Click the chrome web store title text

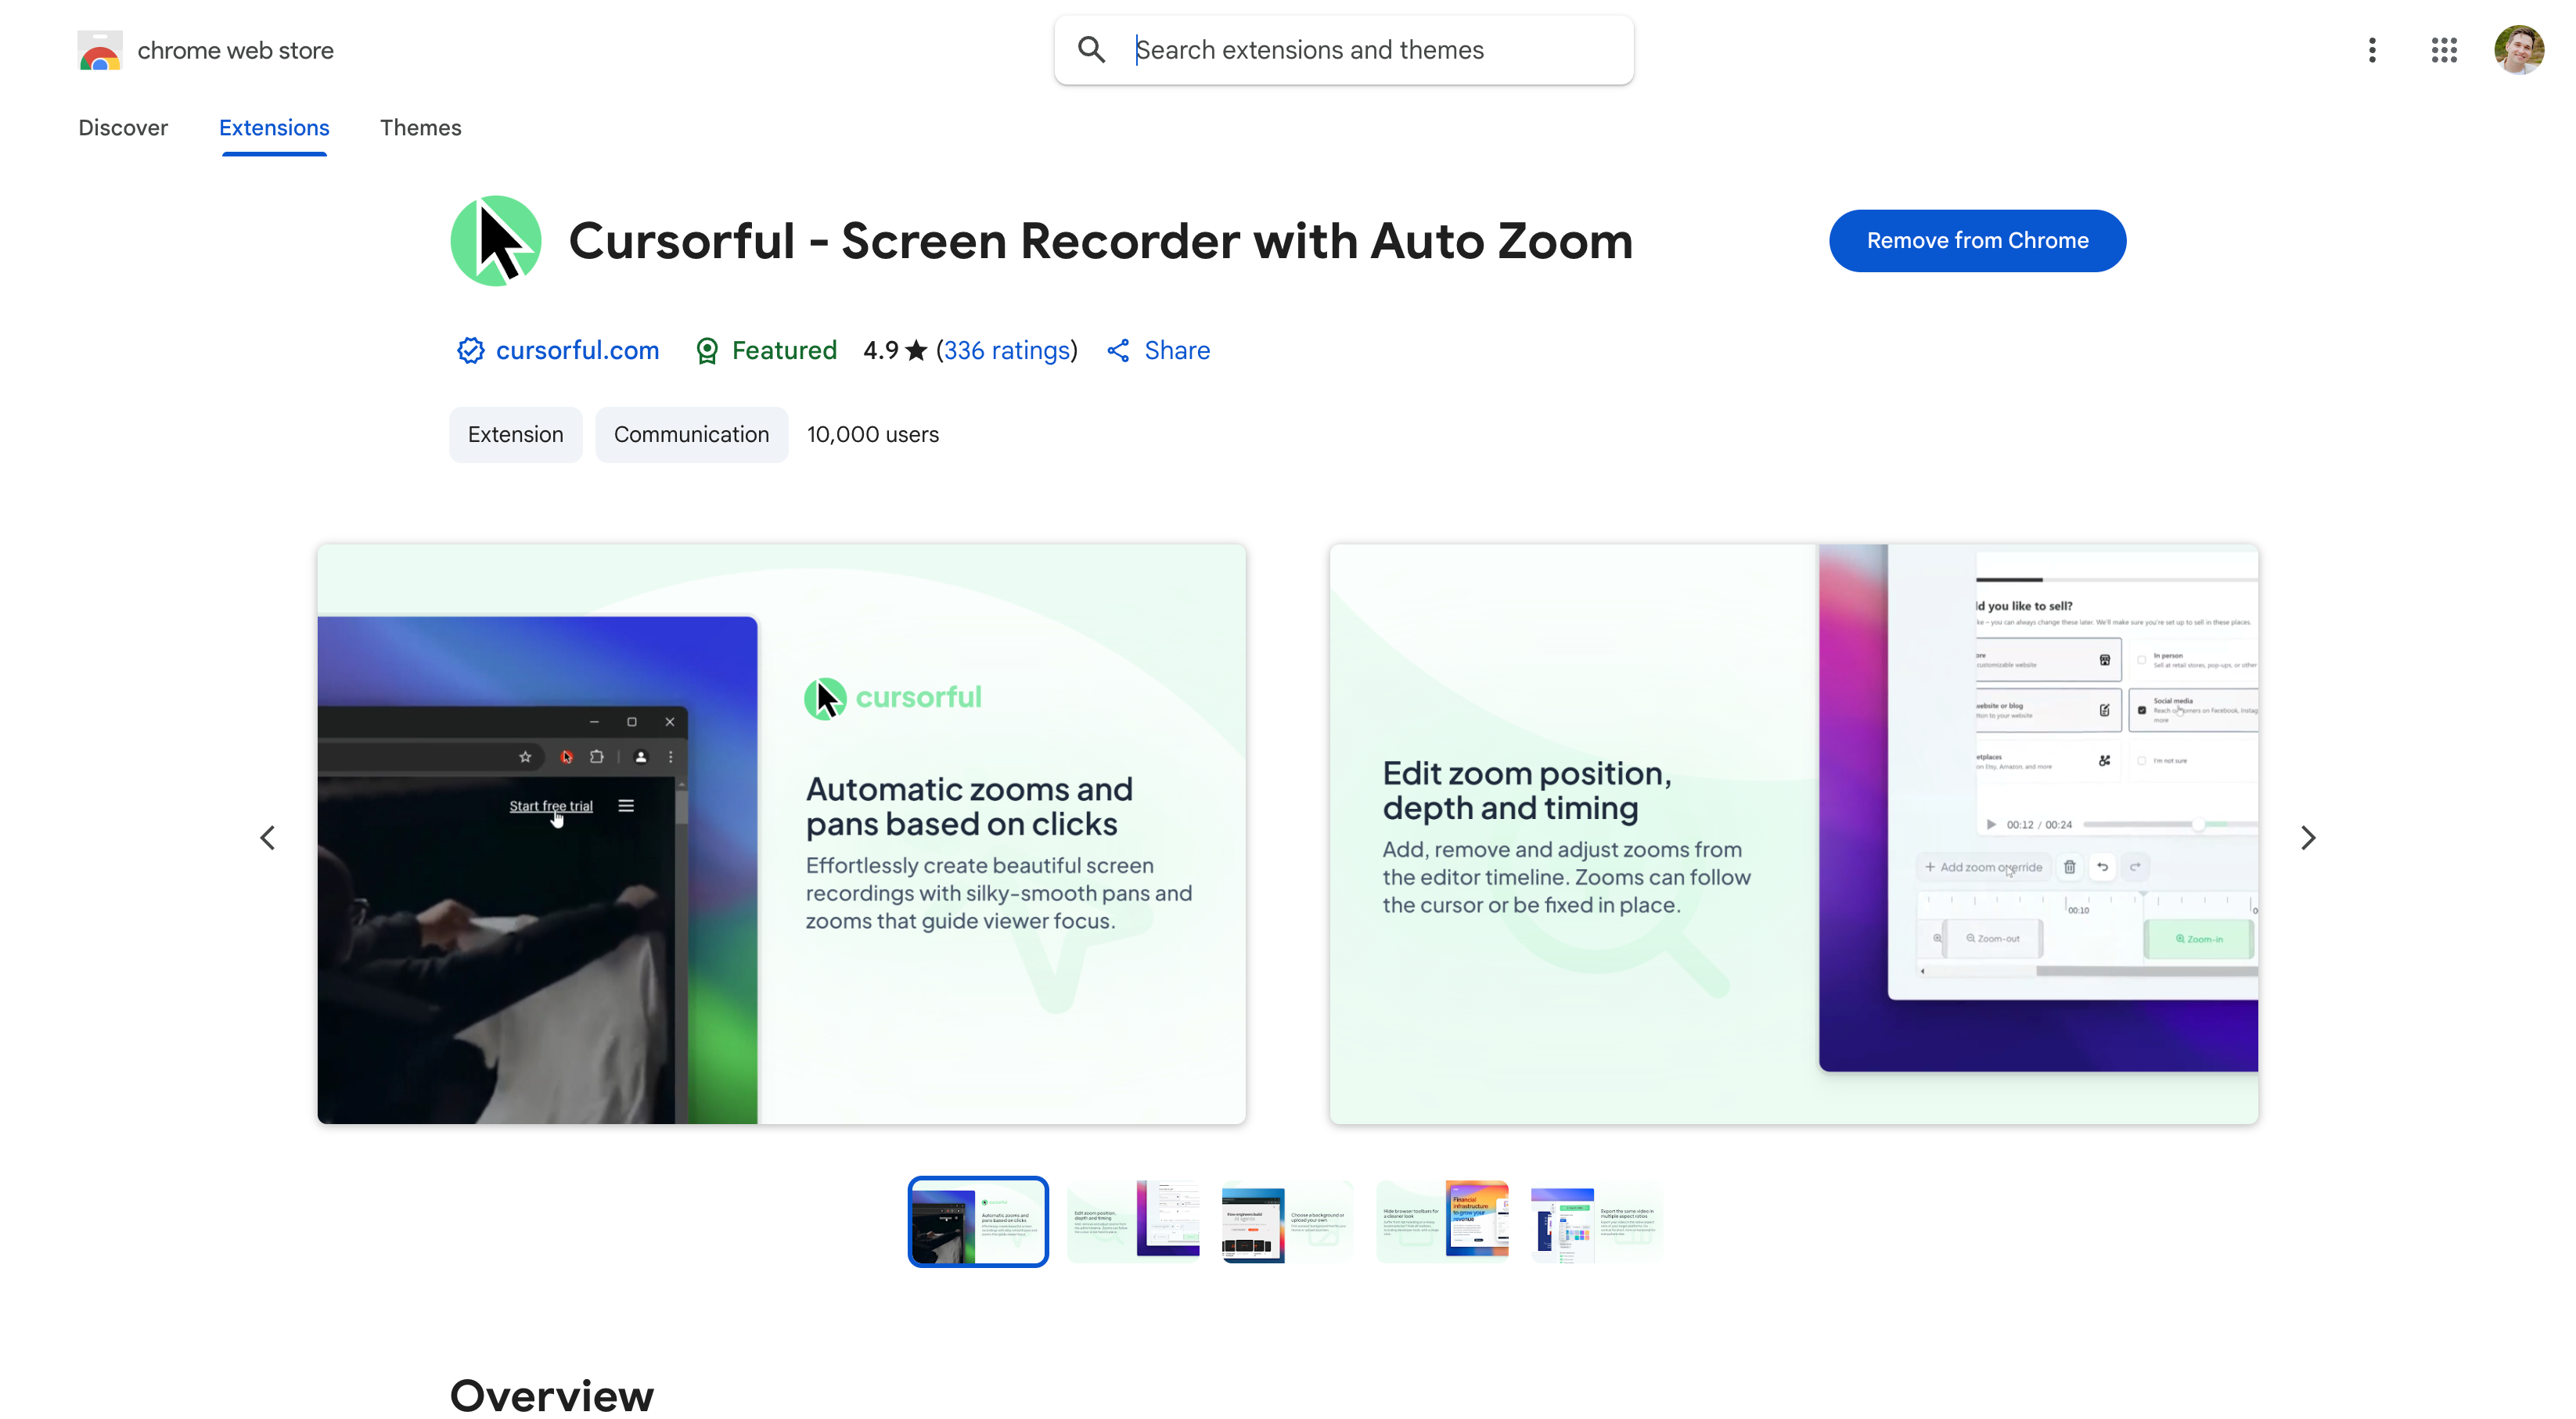[236, 50]
